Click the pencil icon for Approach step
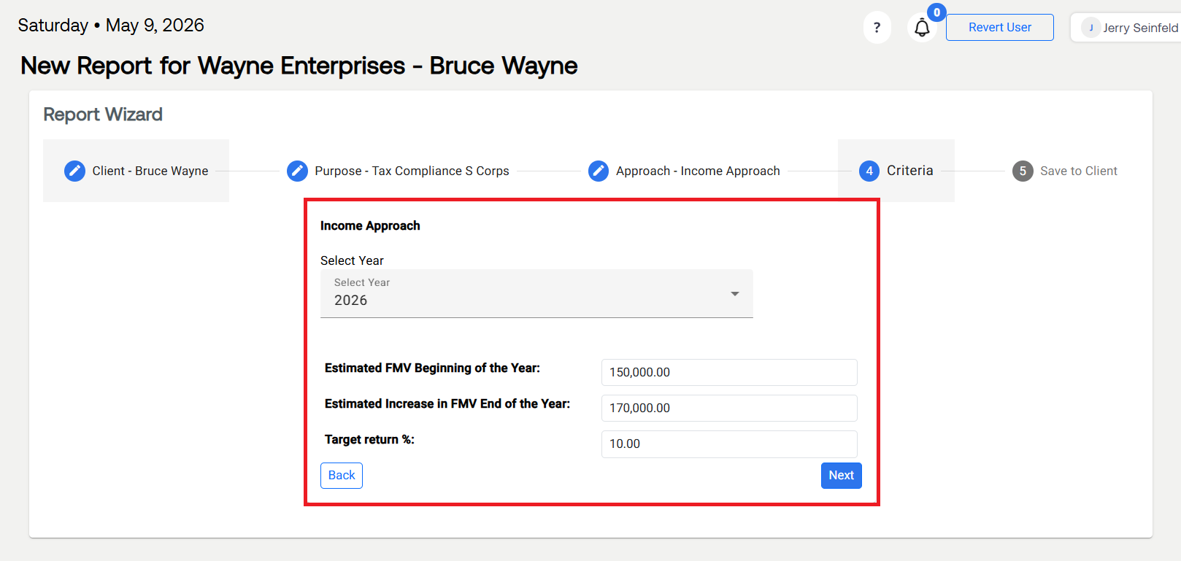This screenshot has width=1181, height=561. (x=599, y=171)
